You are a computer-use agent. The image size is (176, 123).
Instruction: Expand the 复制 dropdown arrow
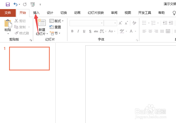click(29, 27)
